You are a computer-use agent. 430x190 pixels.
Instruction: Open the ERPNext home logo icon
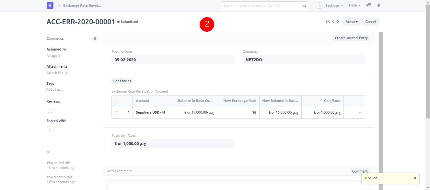[50, 6]
